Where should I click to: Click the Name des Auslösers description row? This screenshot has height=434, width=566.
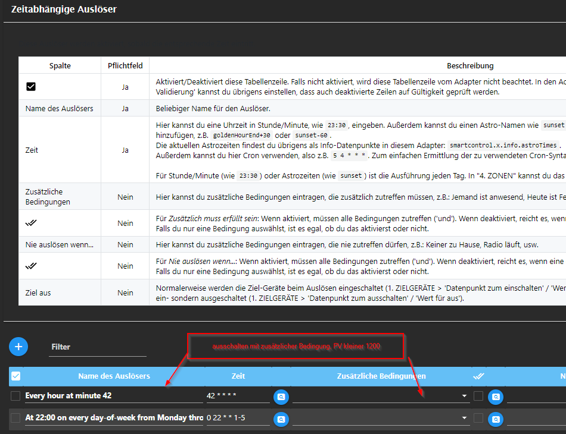pyautogui.click(x=59, y=108)
